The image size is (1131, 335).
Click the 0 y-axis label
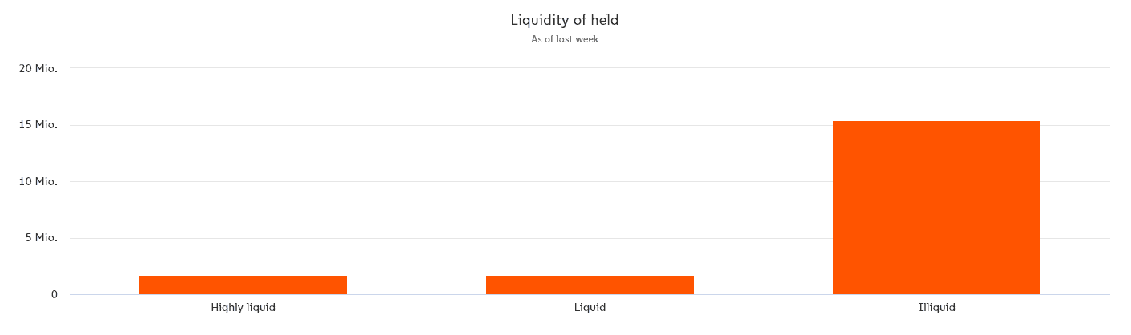(54, 294)
